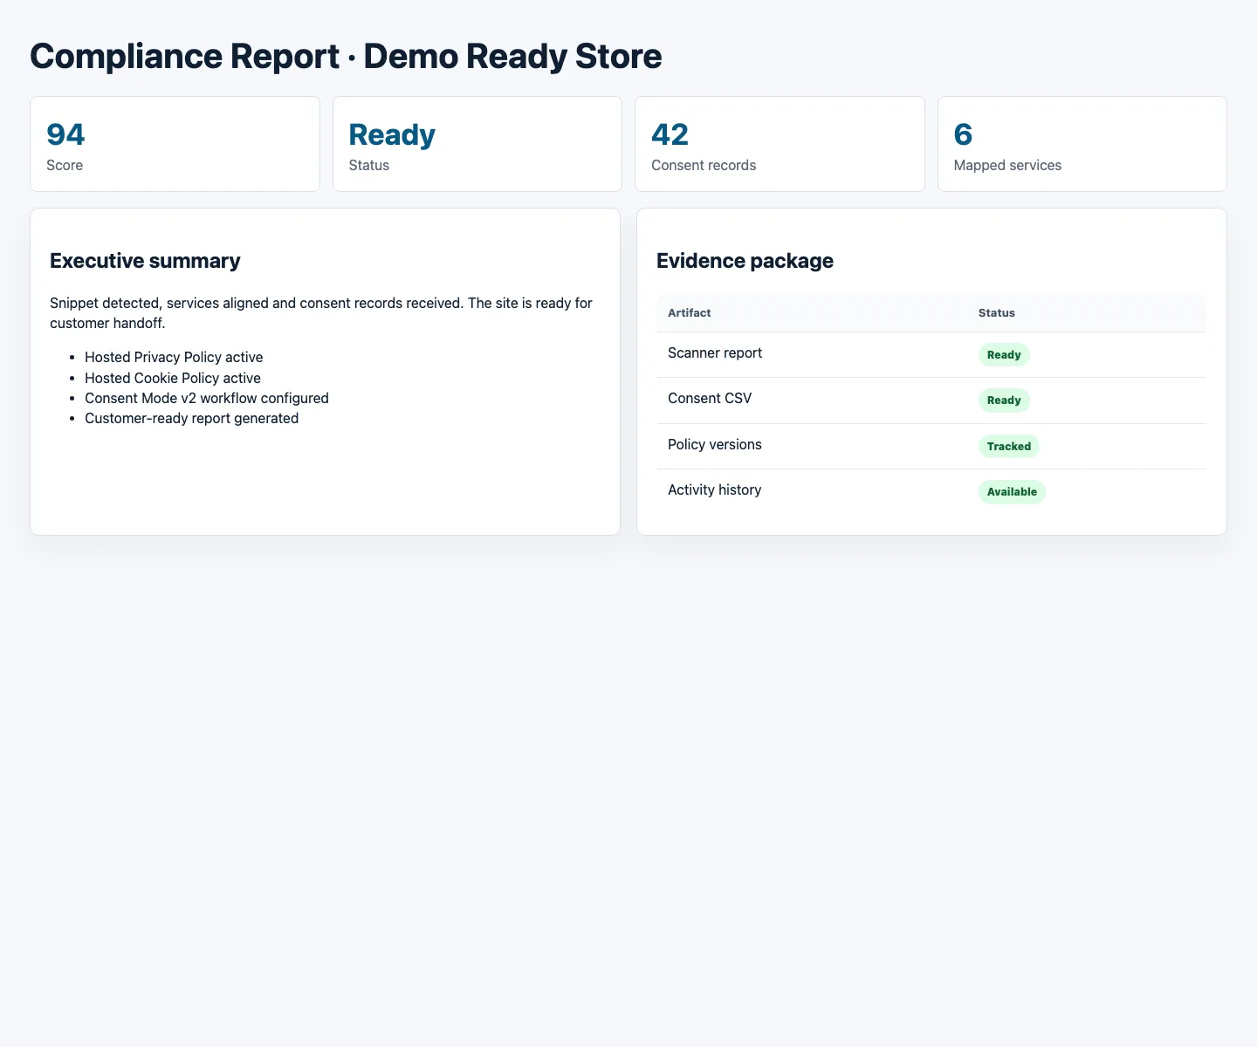Click the 'Mapped services' label

1007,165
